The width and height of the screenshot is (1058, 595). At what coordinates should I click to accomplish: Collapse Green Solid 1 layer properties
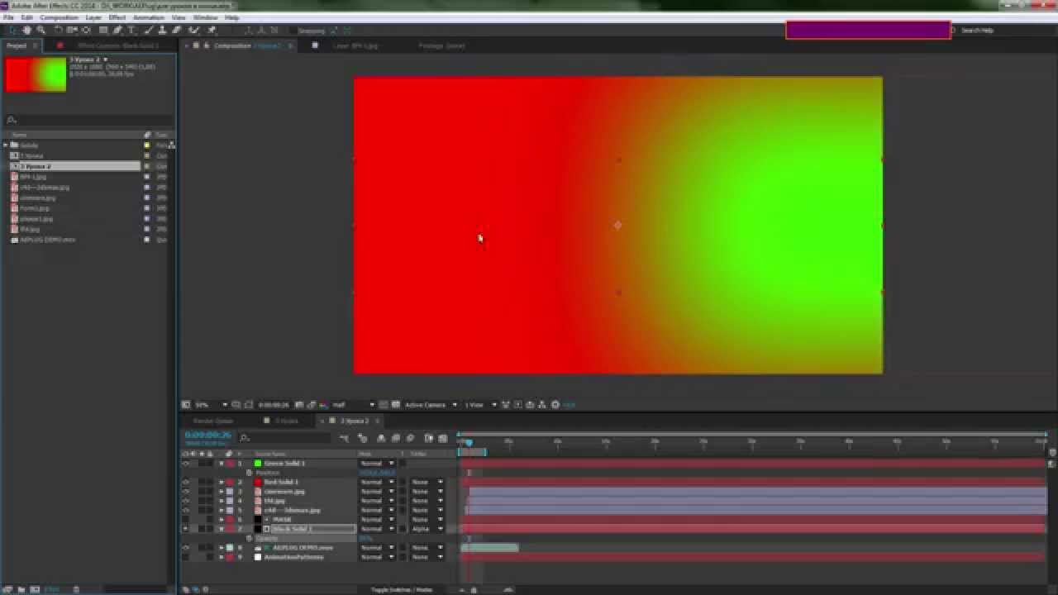pyautogui.click(x=222, y=464)
